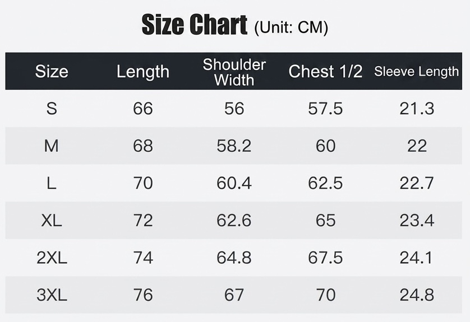Select the Sleeve Length column header
This screenshot has height=322, width=470.
[x=416, y=72]
